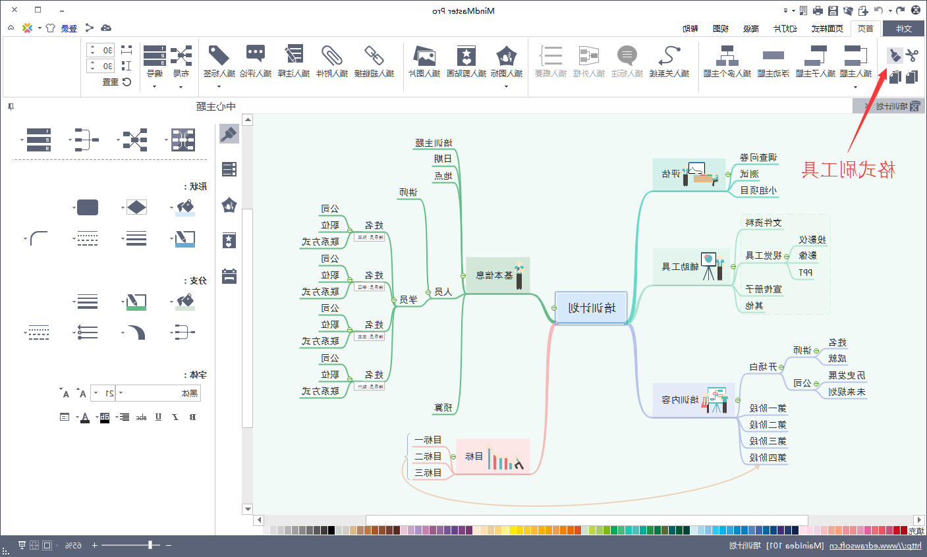927x557 pixels.
Task: Switch to the 高级 advanced tab
Action: click(x=751, y=28)
